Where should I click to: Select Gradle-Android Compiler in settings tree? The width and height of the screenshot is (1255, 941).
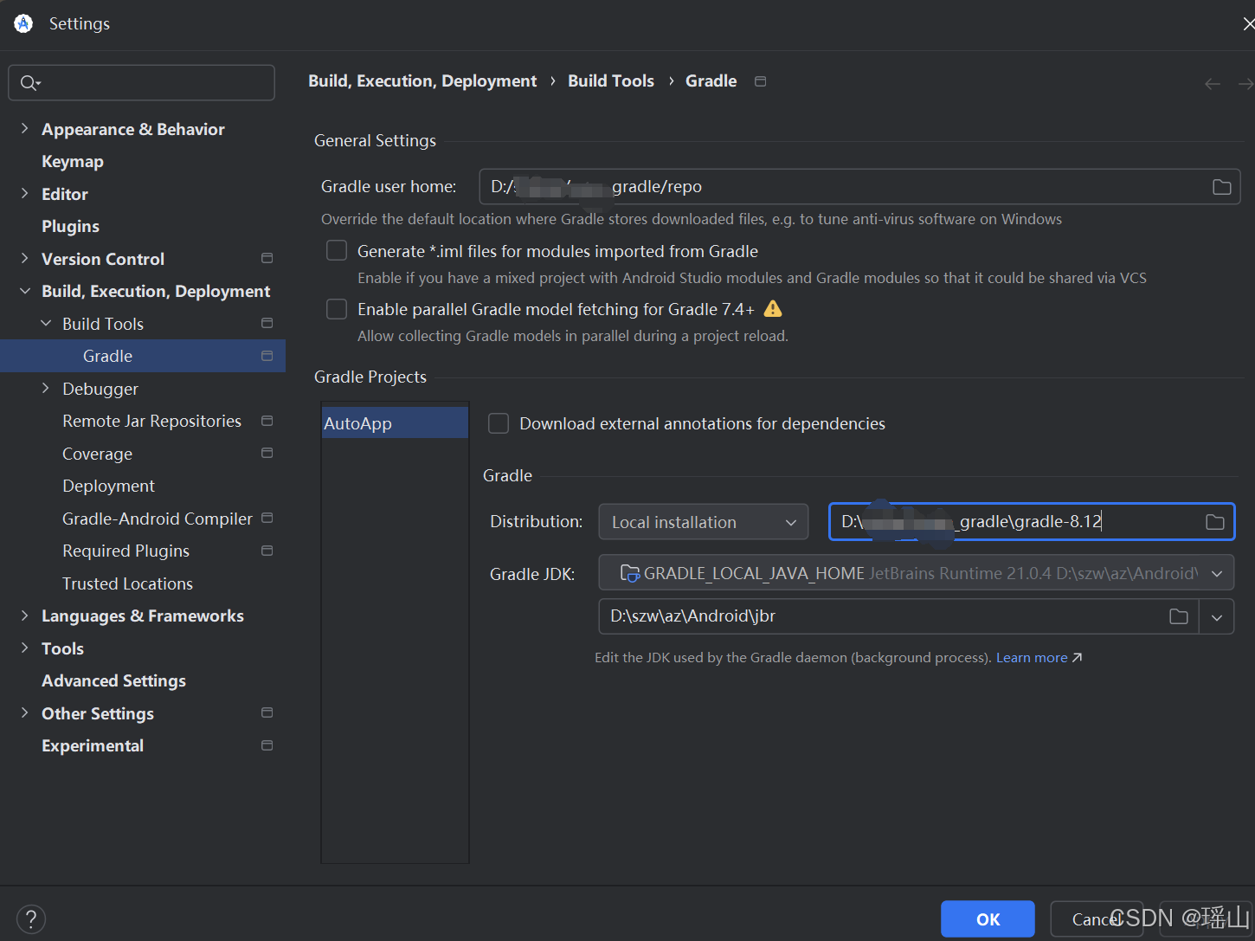coord(158,519)
